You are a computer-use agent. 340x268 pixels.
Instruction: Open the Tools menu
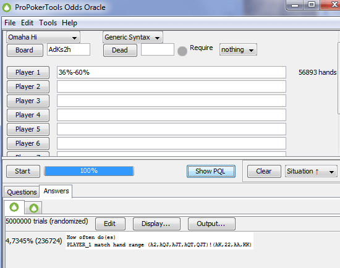(x=48, y=23)
